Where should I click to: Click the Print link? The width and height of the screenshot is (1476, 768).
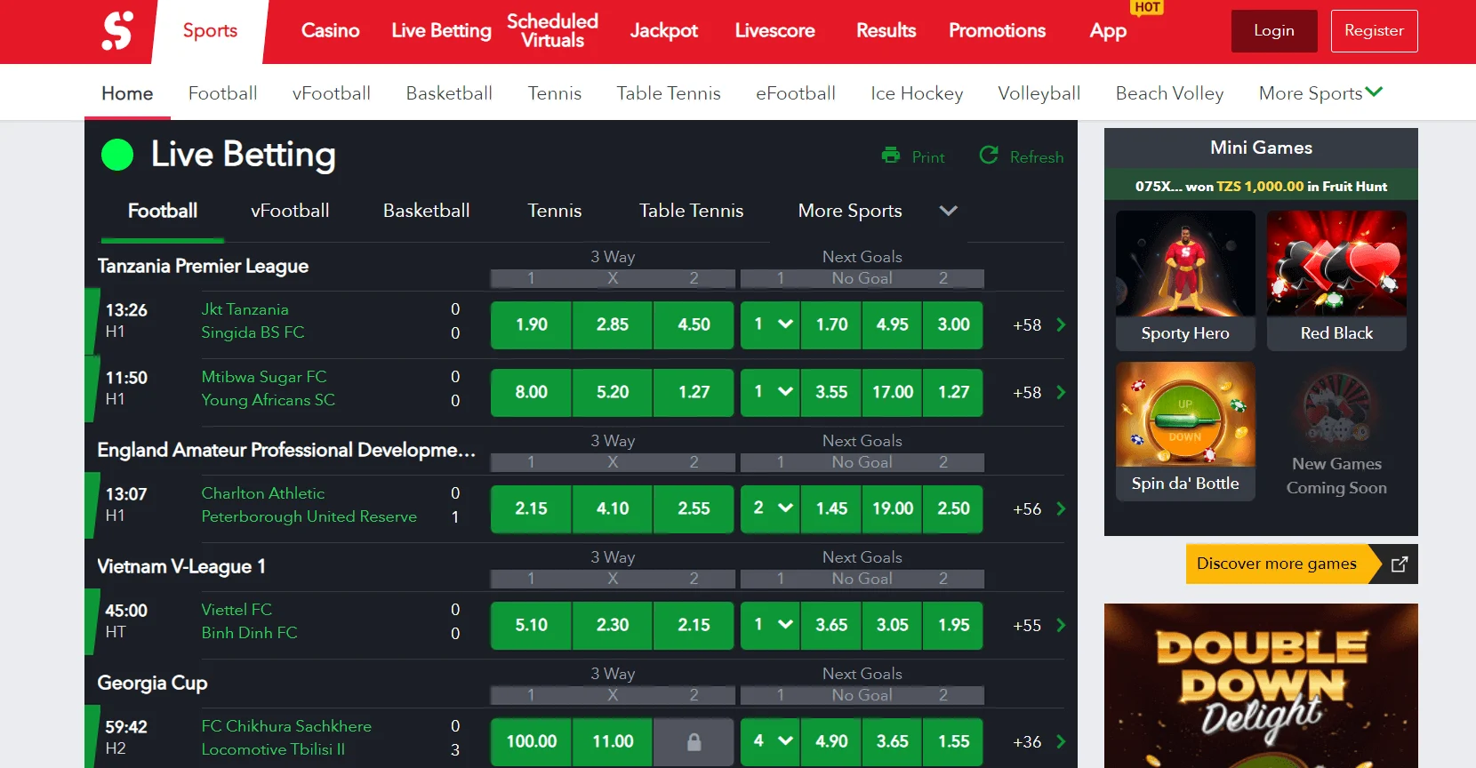pos(928,157)
